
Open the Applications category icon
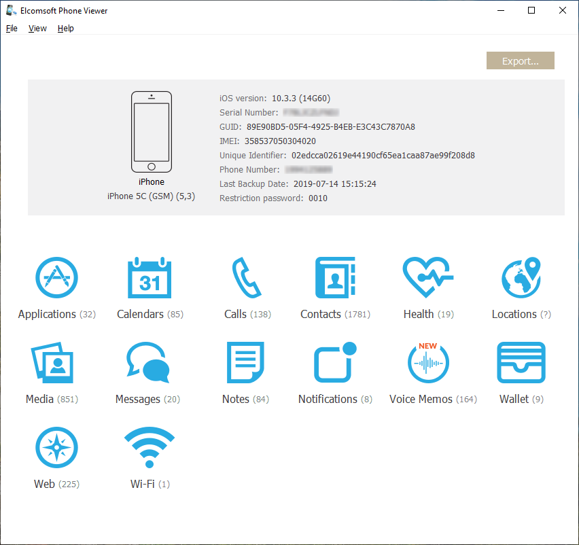pos(56,278)
